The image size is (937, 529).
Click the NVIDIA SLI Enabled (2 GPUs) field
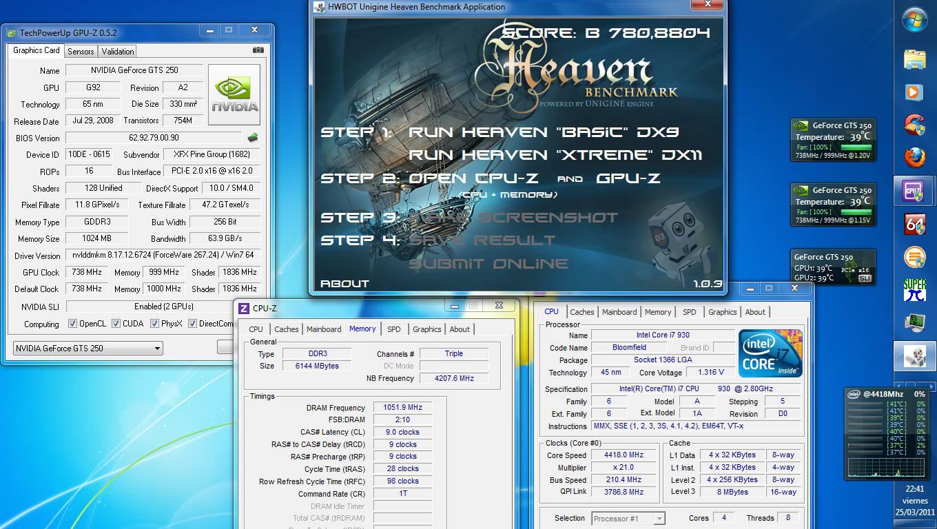tap(163, 307)
